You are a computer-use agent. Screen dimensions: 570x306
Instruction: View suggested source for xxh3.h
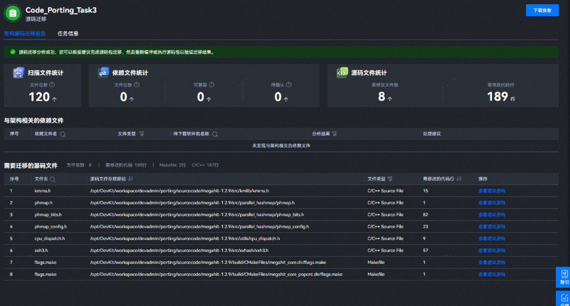(491, 251)
